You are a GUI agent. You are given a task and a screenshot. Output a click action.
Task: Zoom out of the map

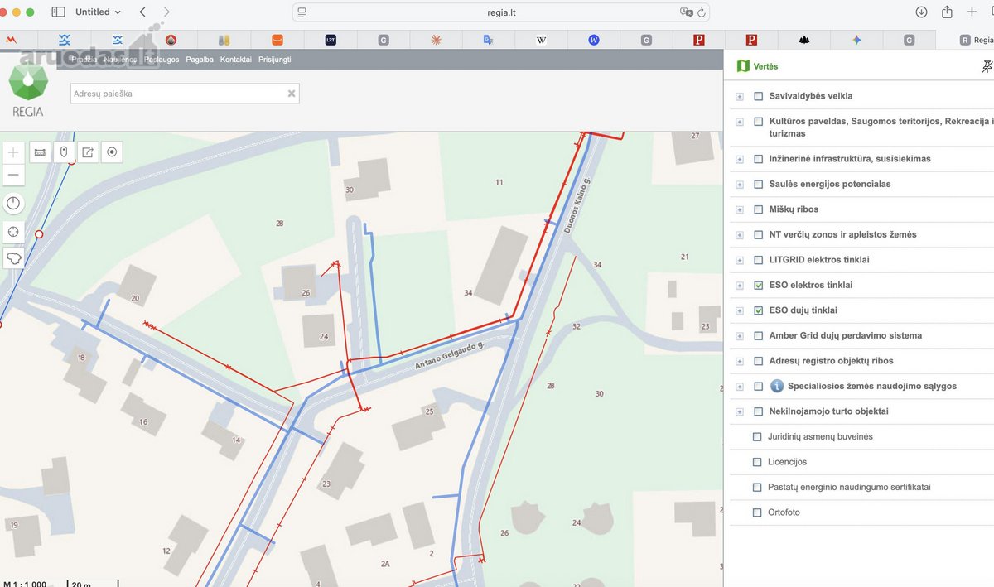pyautogui.click(x=13, y=175)
